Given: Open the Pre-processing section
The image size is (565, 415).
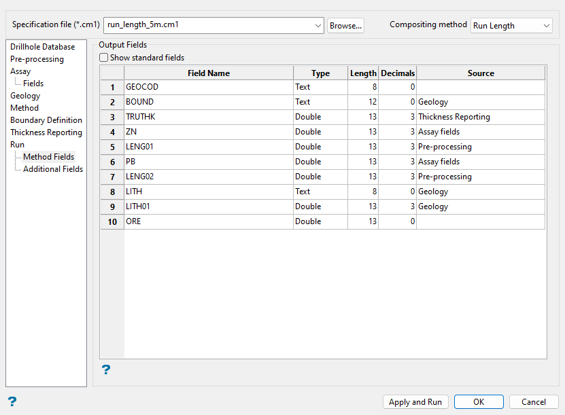Looking at the screenshot, I should pos(37,59).
